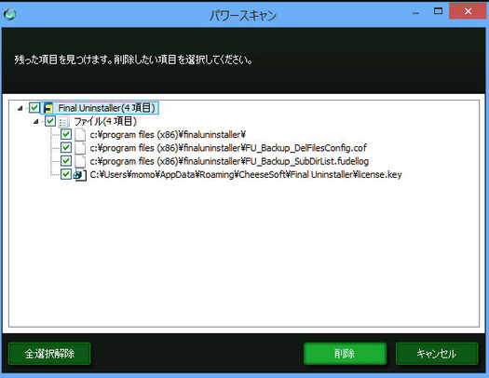Uncheck the ファイル(4 項目) checkbox
The height and width of the screenshot is (378, 489).
click(x=50, y=121)
